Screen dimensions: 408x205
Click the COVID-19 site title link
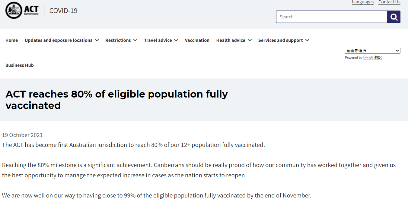tap(63, 11)
